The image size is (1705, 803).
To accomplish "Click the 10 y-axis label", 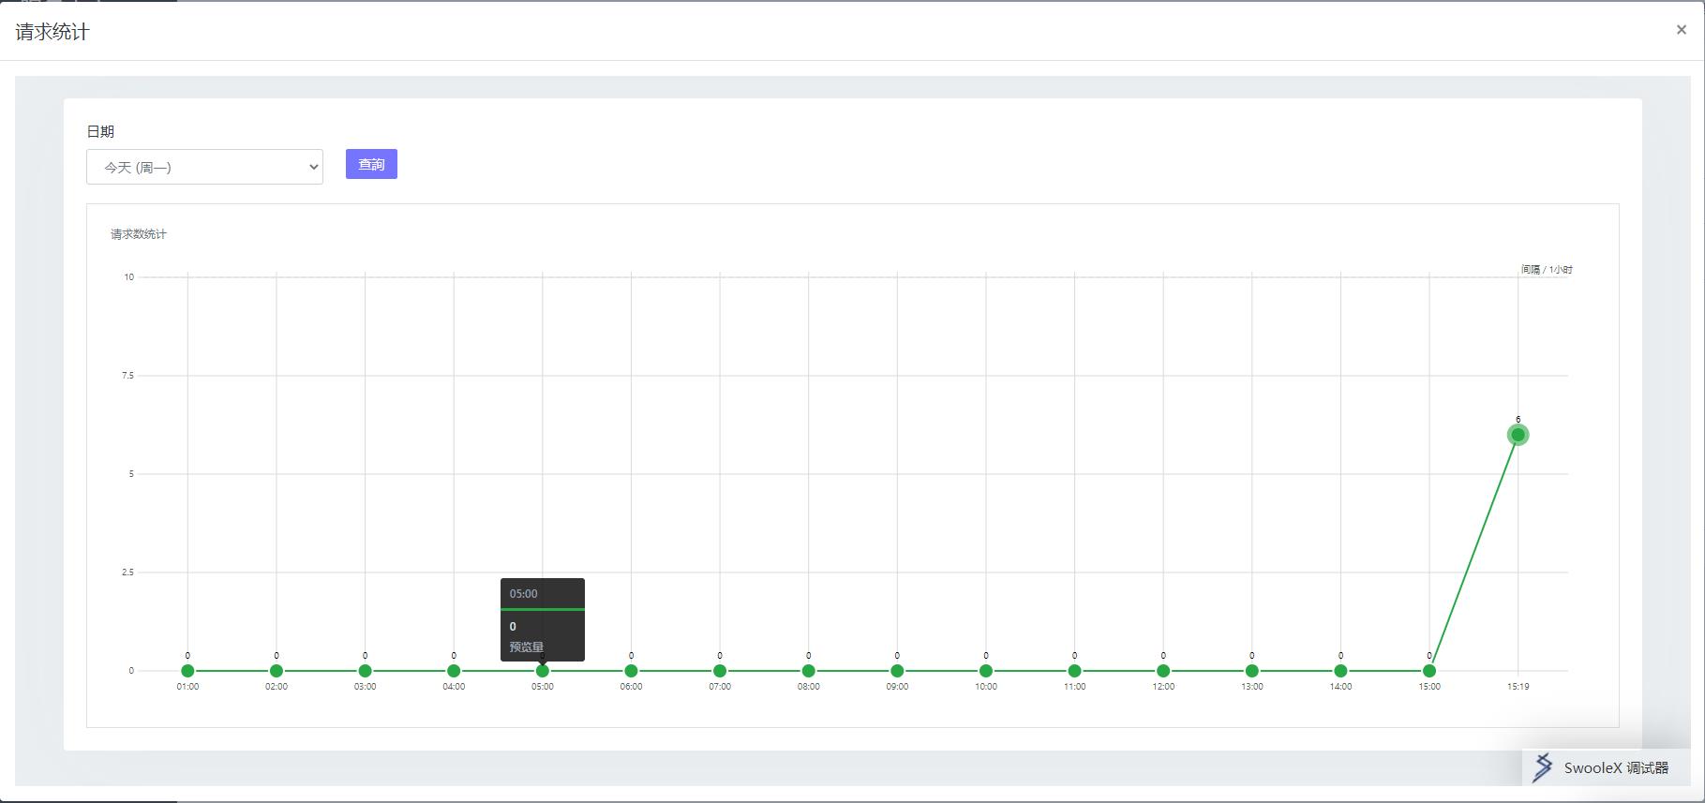I will click(x=129, y=277).
